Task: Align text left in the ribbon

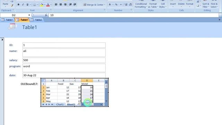Action: pyautogui.click(x=56, y=5)
